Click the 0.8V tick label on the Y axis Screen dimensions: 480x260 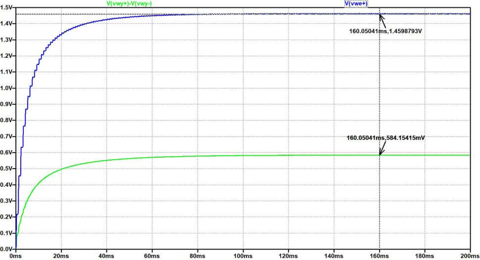(7, 120)
